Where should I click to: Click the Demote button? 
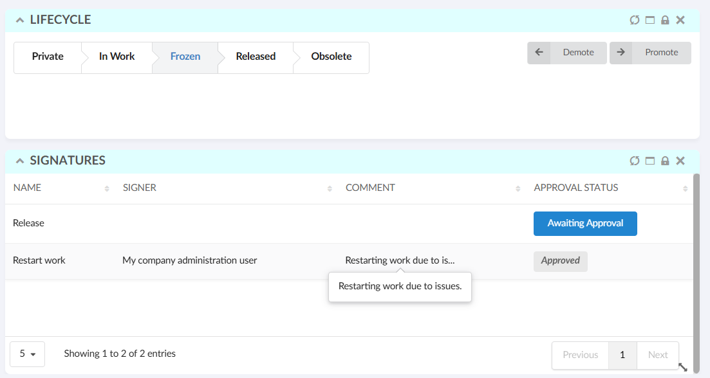[567, 53]
